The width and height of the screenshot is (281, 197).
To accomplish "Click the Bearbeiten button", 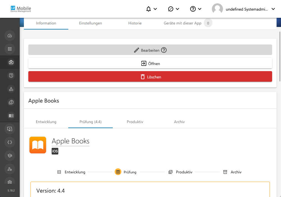I will 150,50.
